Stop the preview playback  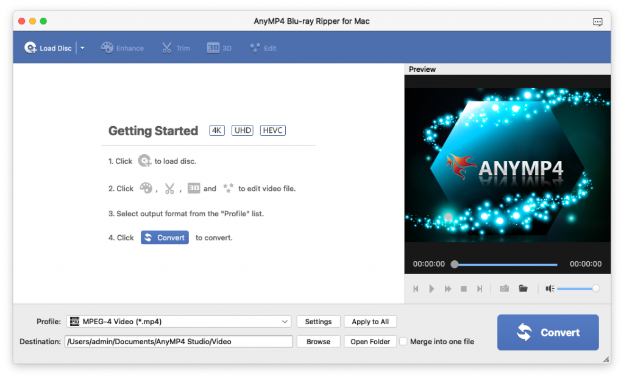point(464,289)
